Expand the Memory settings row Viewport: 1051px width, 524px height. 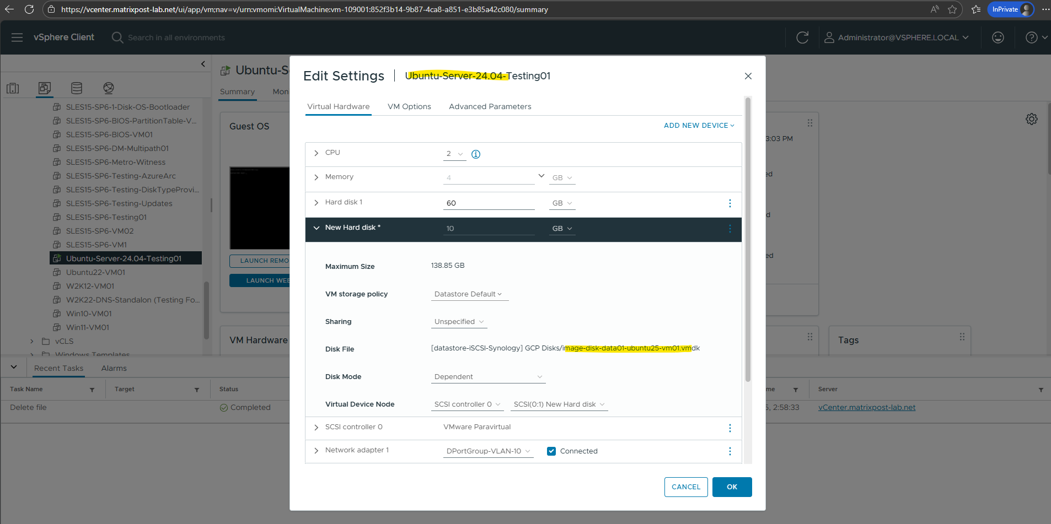point(316,177)
